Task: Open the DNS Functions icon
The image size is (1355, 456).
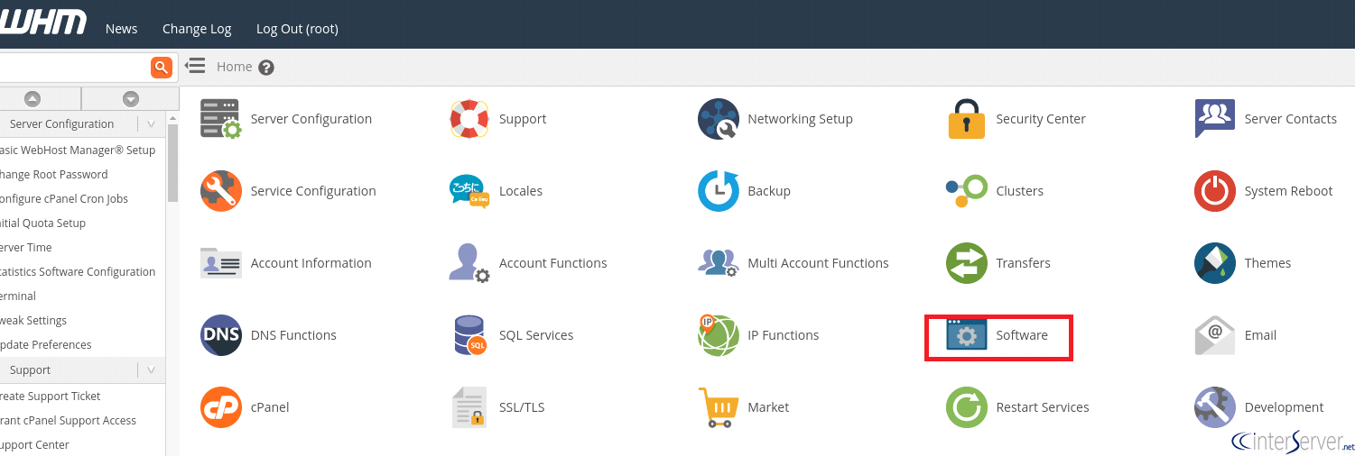Action: pyautogui.click(x=221, y=335)
